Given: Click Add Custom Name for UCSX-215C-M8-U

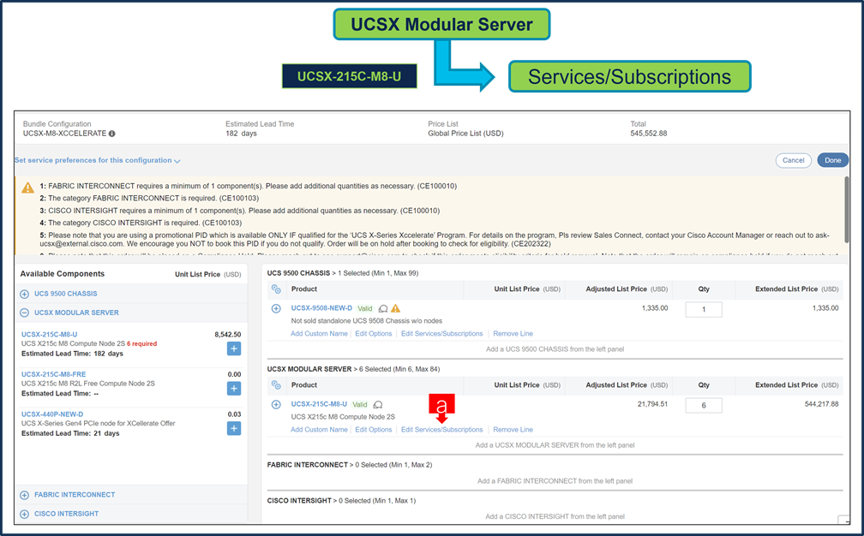Looking at the screenshot, I should tap(319, 430).
